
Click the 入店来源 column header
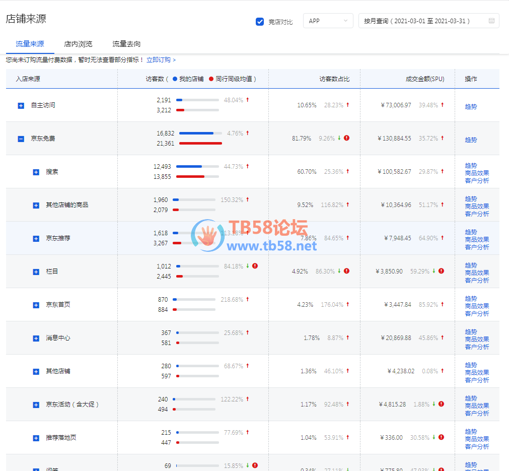coord(28,79)
